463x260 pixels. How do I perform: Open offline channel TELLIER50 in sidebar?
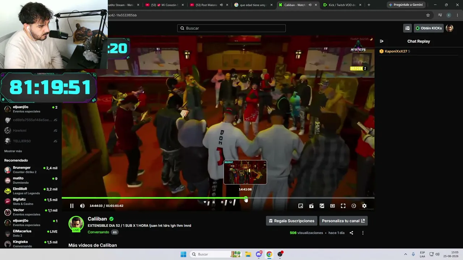click(x=31, y=141)
